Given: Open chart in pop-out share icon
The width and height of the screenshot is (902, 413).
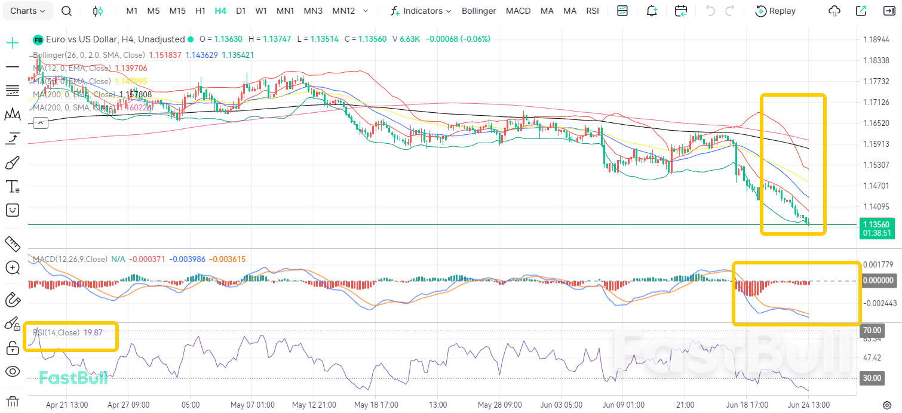Looking at the screenshot, I should click(x=861, y=11).
